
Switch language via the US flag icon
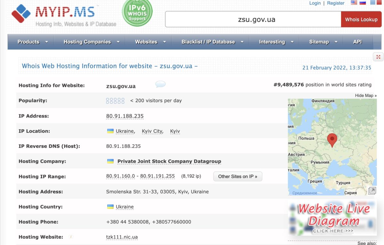(x=354, y=3)
